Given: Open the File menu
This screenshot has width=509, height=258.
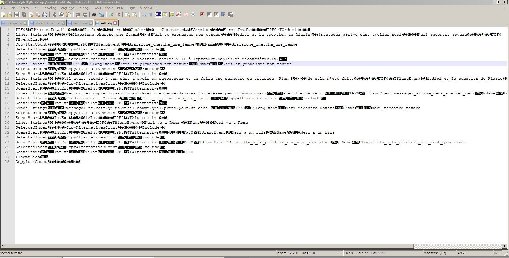Looking at the screenshot, I should click(3, 8).
